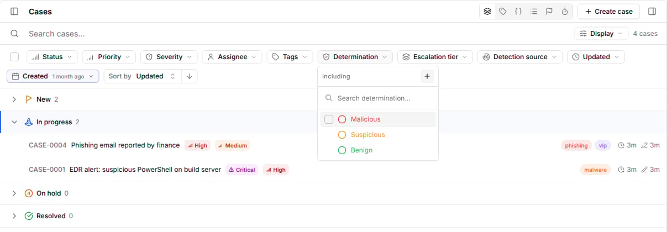Click clock icon on CASE-0004 row
Screen dimensions: 667x232
621,145
